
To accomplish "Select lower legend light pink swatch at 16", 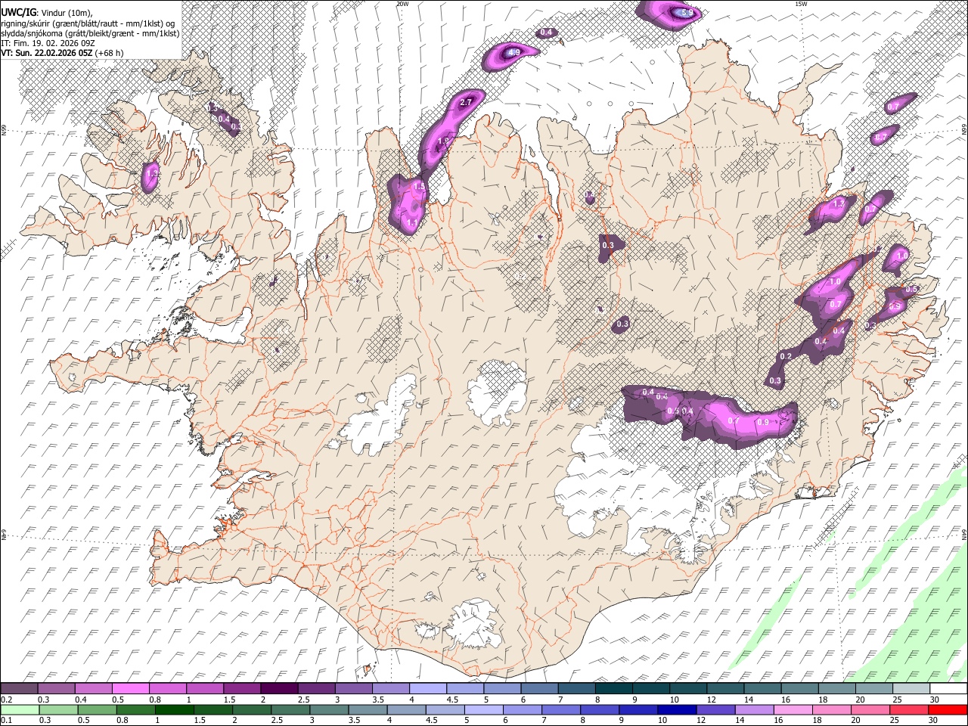I will coord(793,709).
